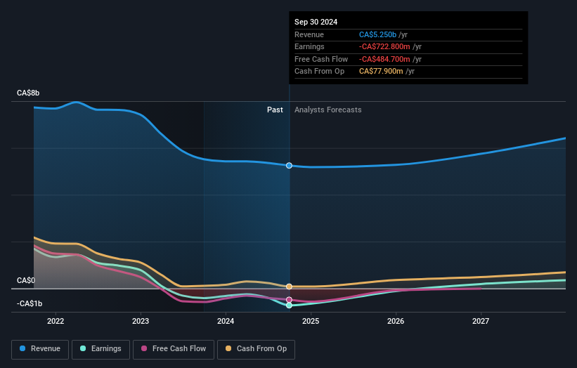
Task: Click the CA$77.900m cash from op value
Action: 381,72
